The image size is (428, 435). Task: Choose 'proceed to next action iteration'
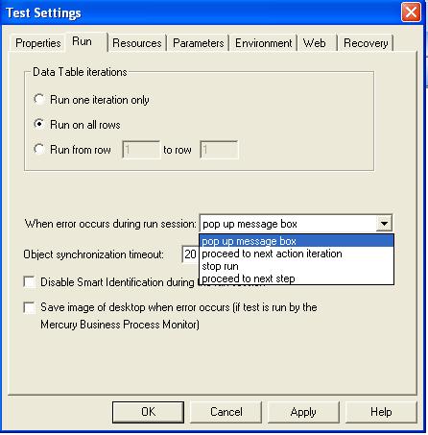click(x=297, y=254)
